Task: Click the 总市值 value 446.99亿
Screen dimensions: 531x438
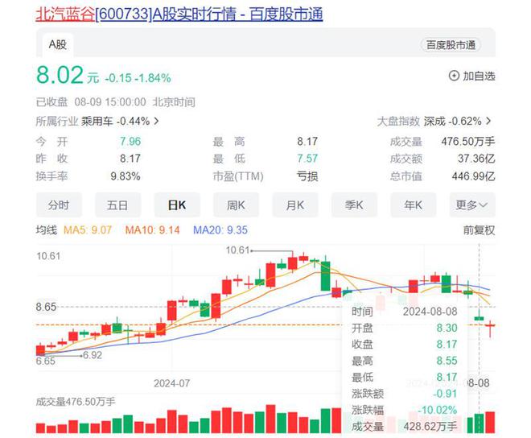Action: (473, 176)
